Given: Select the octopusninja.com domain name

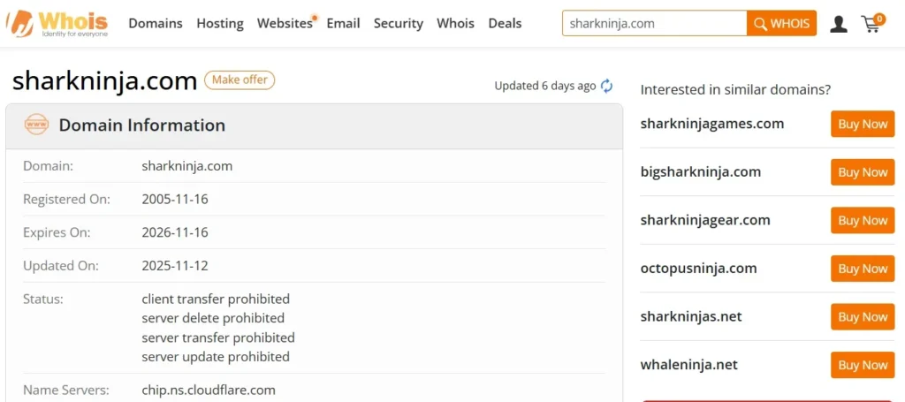Looking at the screenshot, I should point(698,269).
